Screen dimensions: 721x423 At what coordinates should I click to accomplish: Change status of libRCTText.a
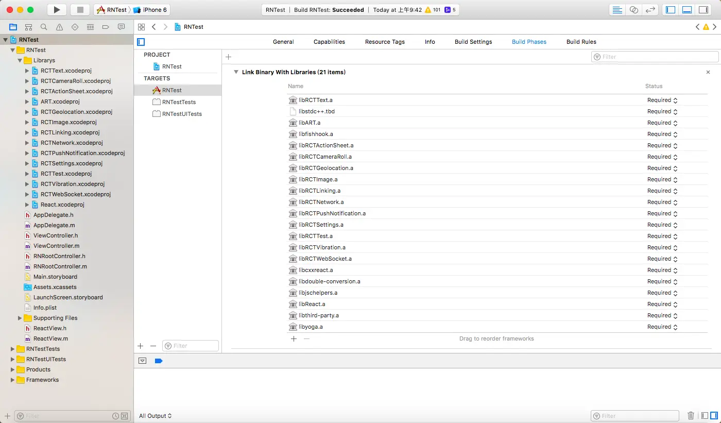[662, 100]
